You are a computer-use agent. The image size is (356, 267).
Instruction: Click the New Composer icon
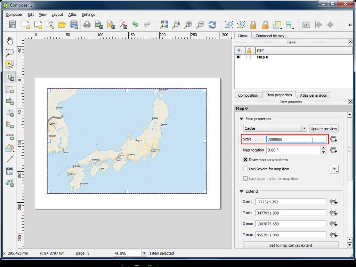tap(26, 24)
